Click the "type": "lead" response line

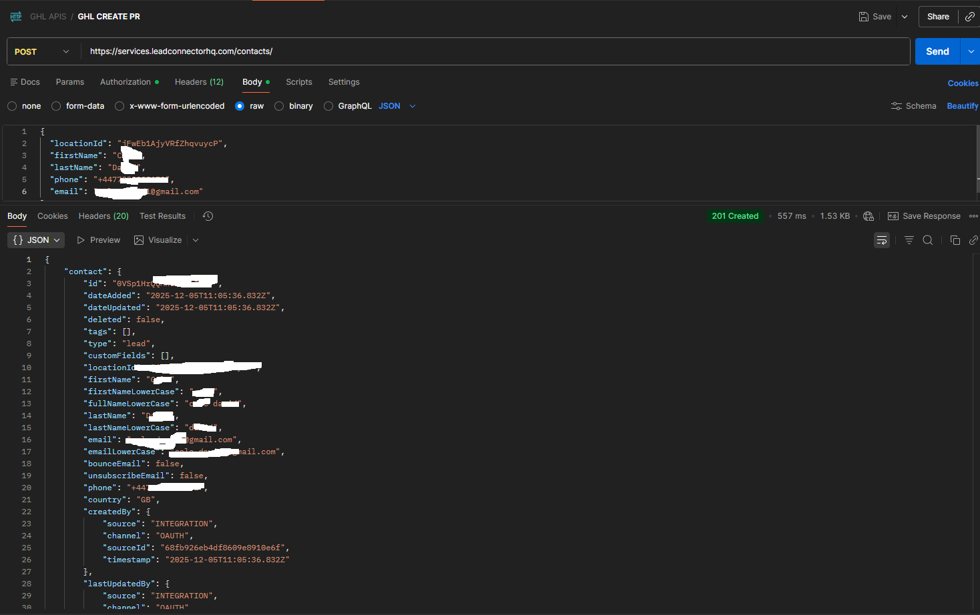pos(119,344)
